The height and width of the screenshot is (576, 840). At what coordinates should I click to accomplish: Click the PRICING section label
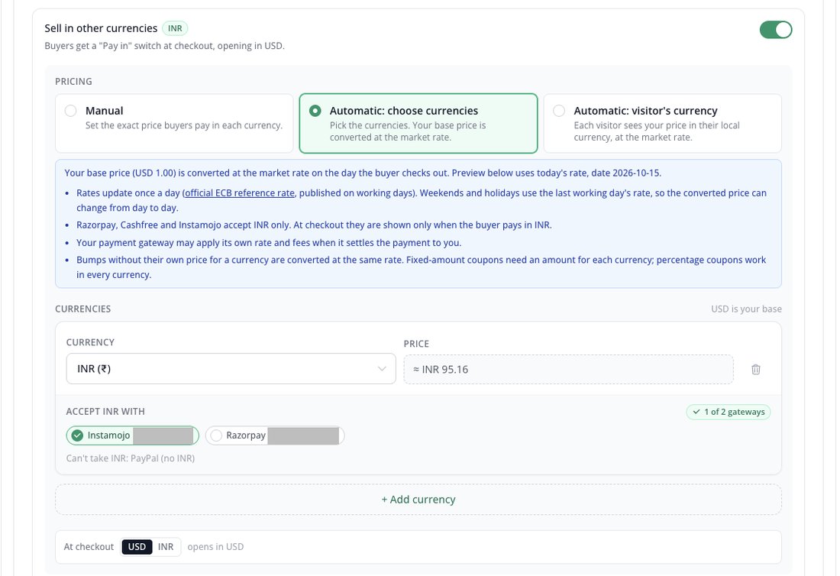[x=73, y=82]
